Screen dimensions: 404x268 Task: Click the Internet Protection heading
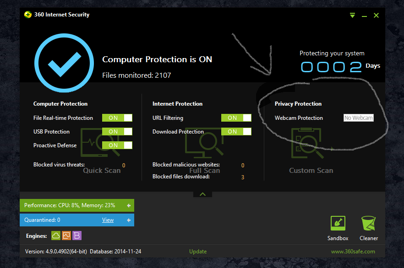tap(177, 104)
